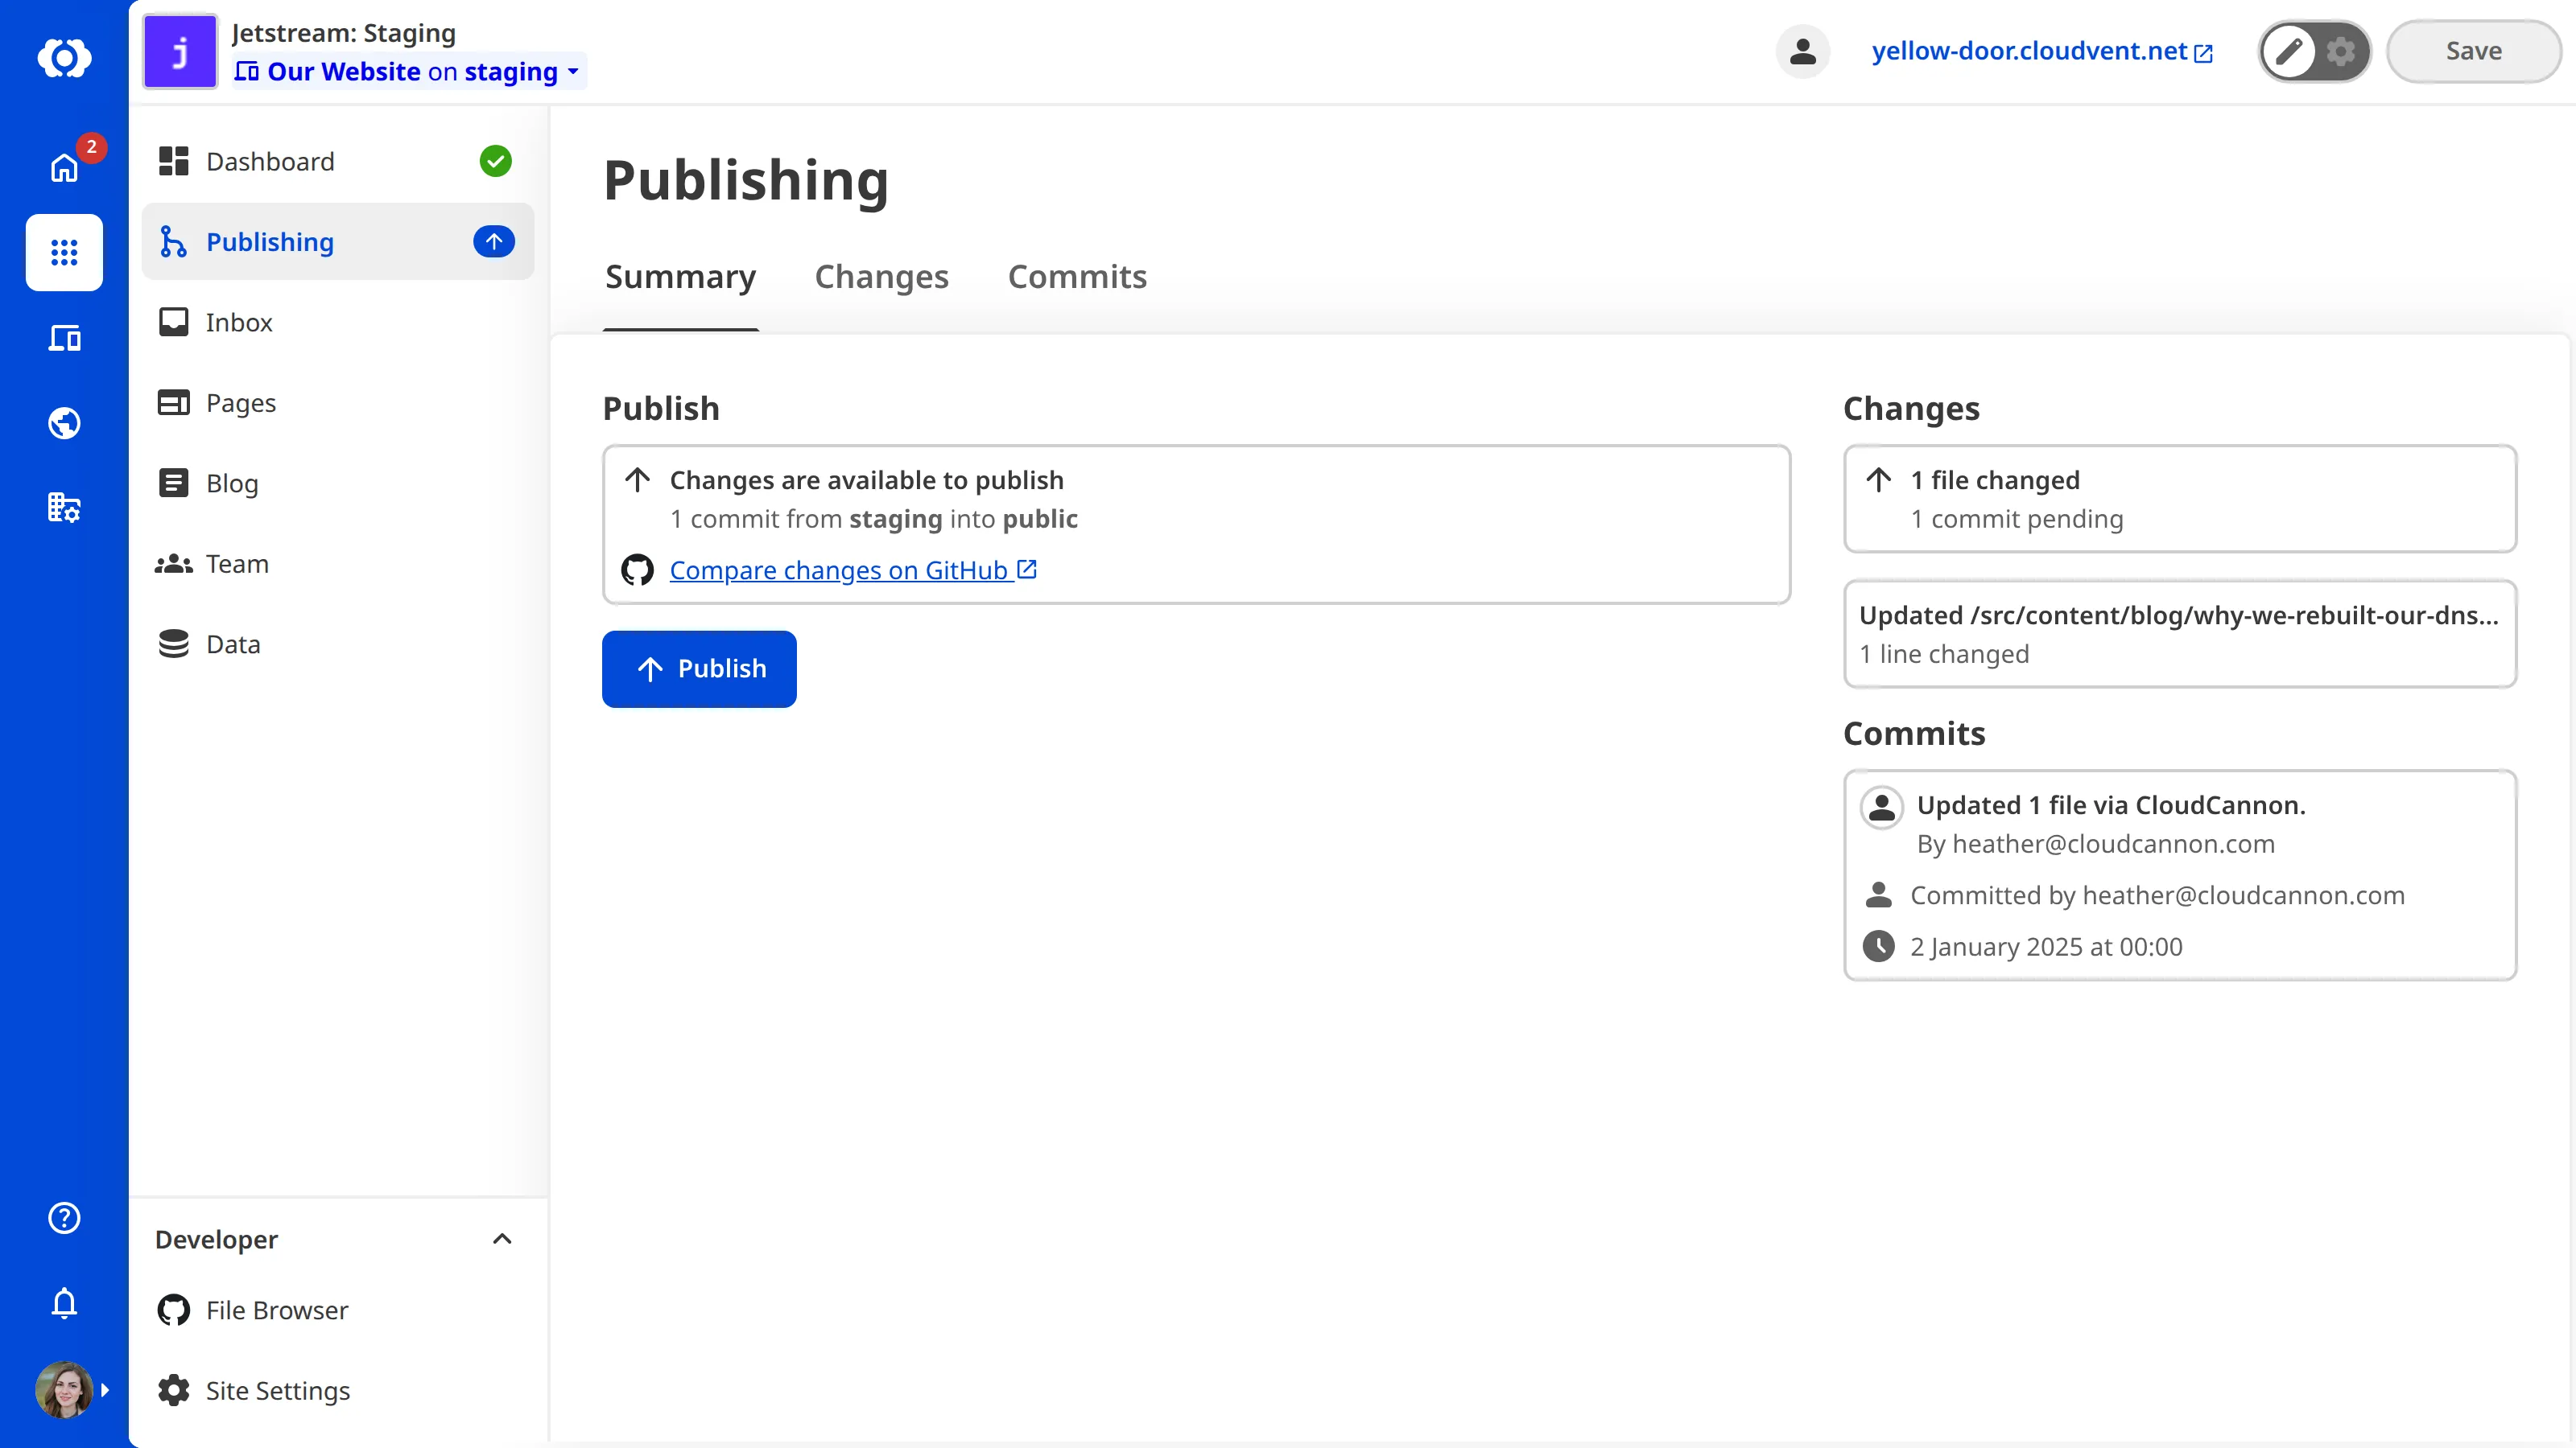The height and width of the screenshot is (1448, 2576).
Task: Open Dashboard in the site menu
Action: 338,162
